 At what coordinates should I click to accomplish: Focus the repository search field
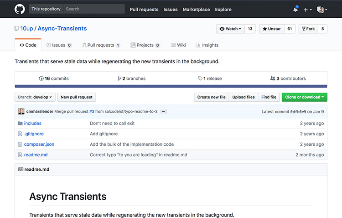pos(93,9)
